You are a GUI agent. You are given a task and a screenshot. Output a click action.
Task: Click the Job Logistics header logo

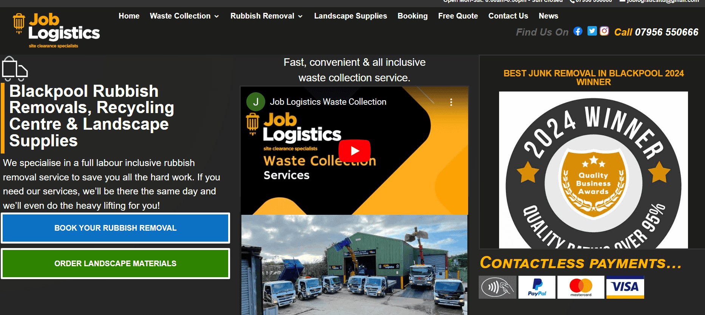(x=56, y=31)
